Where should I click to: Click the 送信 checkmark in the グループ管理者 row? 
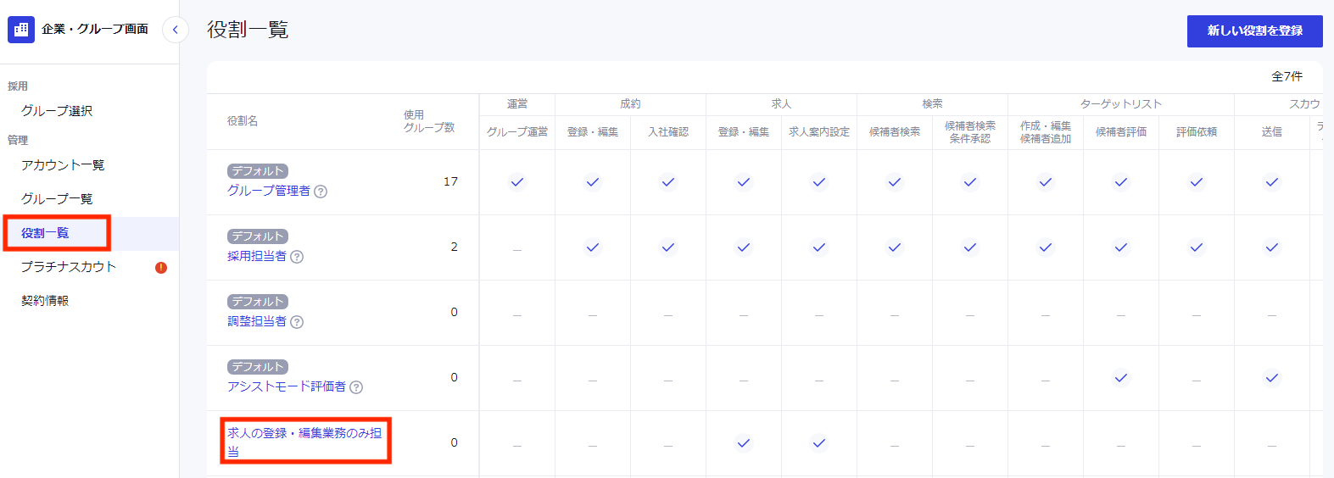[1272, 181]
